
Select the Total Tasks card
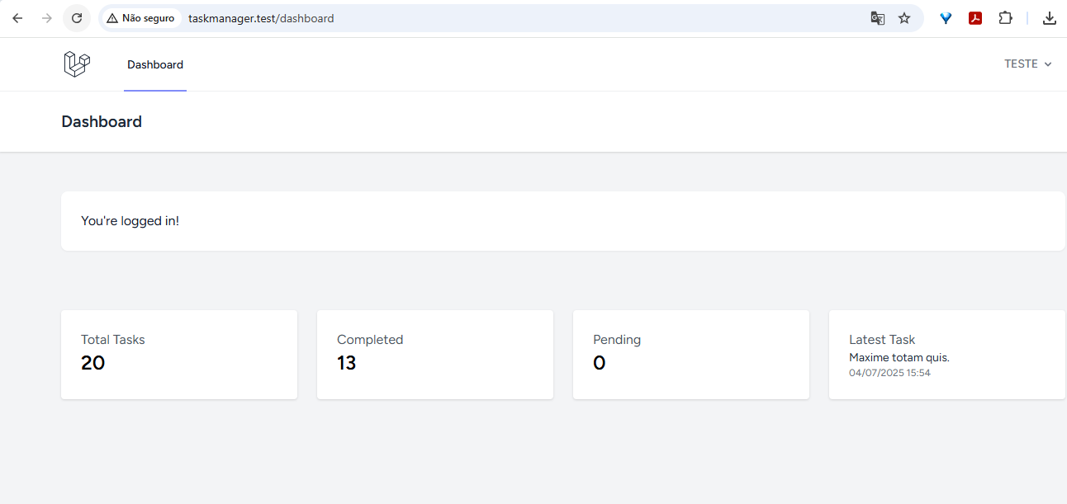(178, 354)
